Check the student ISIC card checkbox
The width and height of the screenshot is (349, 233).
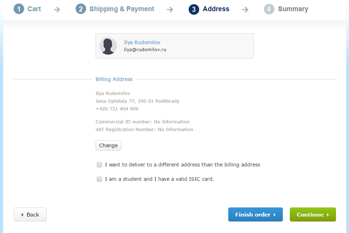pos(99,179)
